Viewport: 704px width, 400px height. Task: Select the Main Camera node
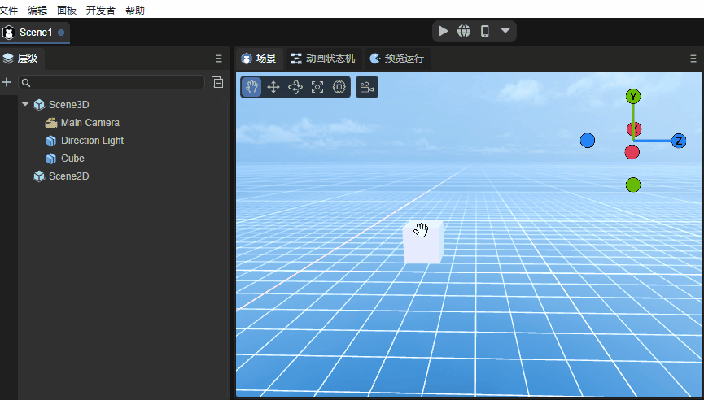[90, 123]
